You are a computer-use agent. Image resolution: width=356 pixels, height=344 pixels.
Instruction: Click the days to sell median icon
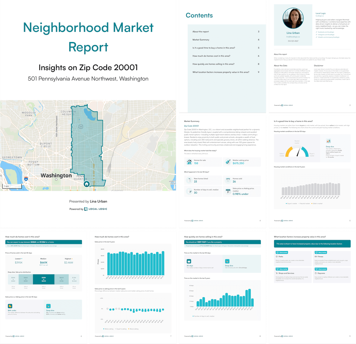[189, 191]
